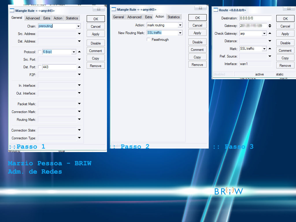Click window icon of second Mangle Rule dialog
Image resolution: width=296 pixels, height=222 pixels.
click(114, 9)
